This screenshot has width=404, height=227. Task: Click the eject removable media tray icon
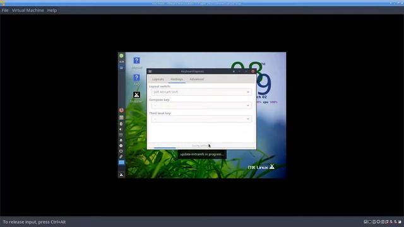click(121, 140)
